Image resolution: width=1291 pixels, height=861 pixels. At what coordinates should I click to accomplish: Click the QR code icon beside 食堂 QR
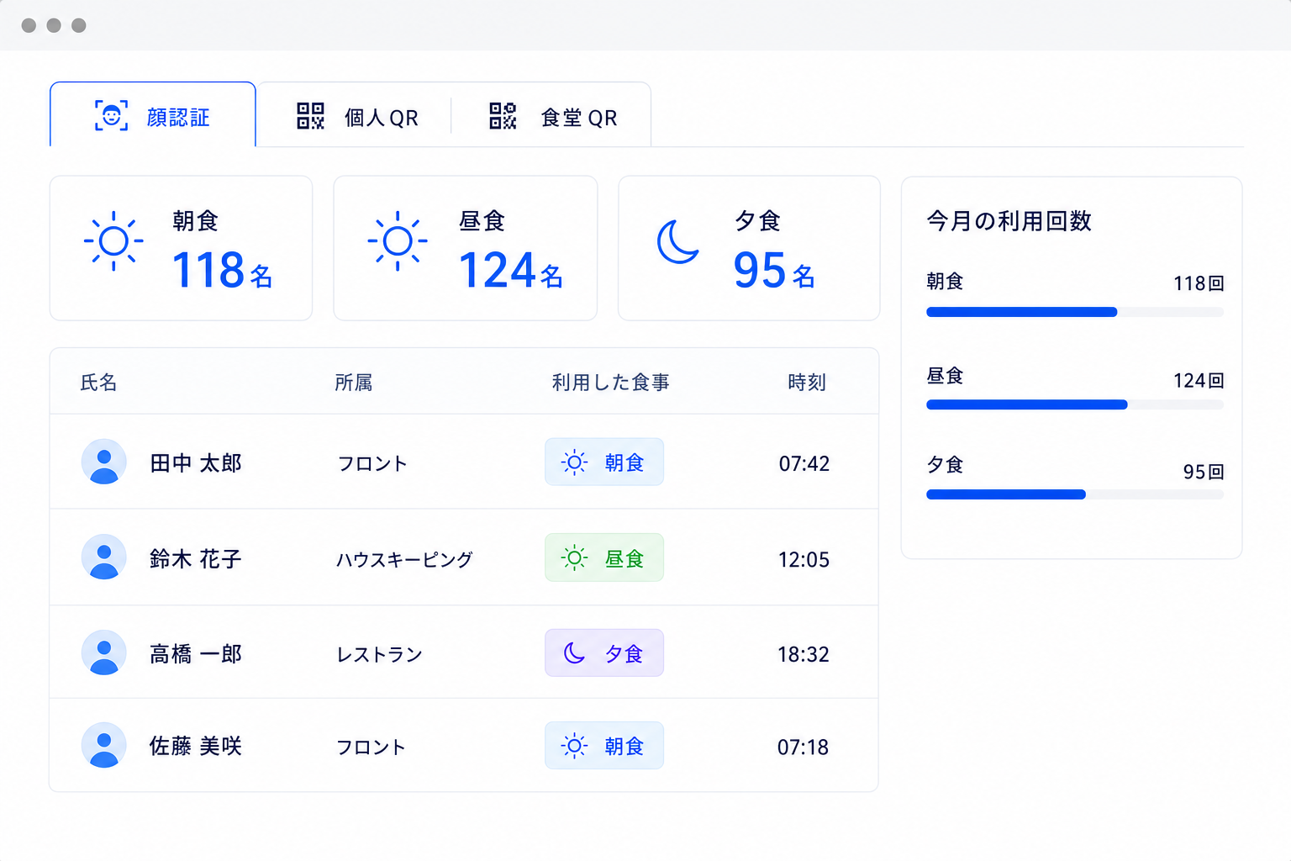click(x=503, y=116)
